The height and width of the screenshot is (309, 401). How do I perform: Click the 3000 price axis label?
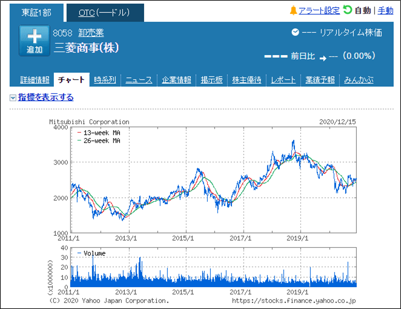click(61, 162)
